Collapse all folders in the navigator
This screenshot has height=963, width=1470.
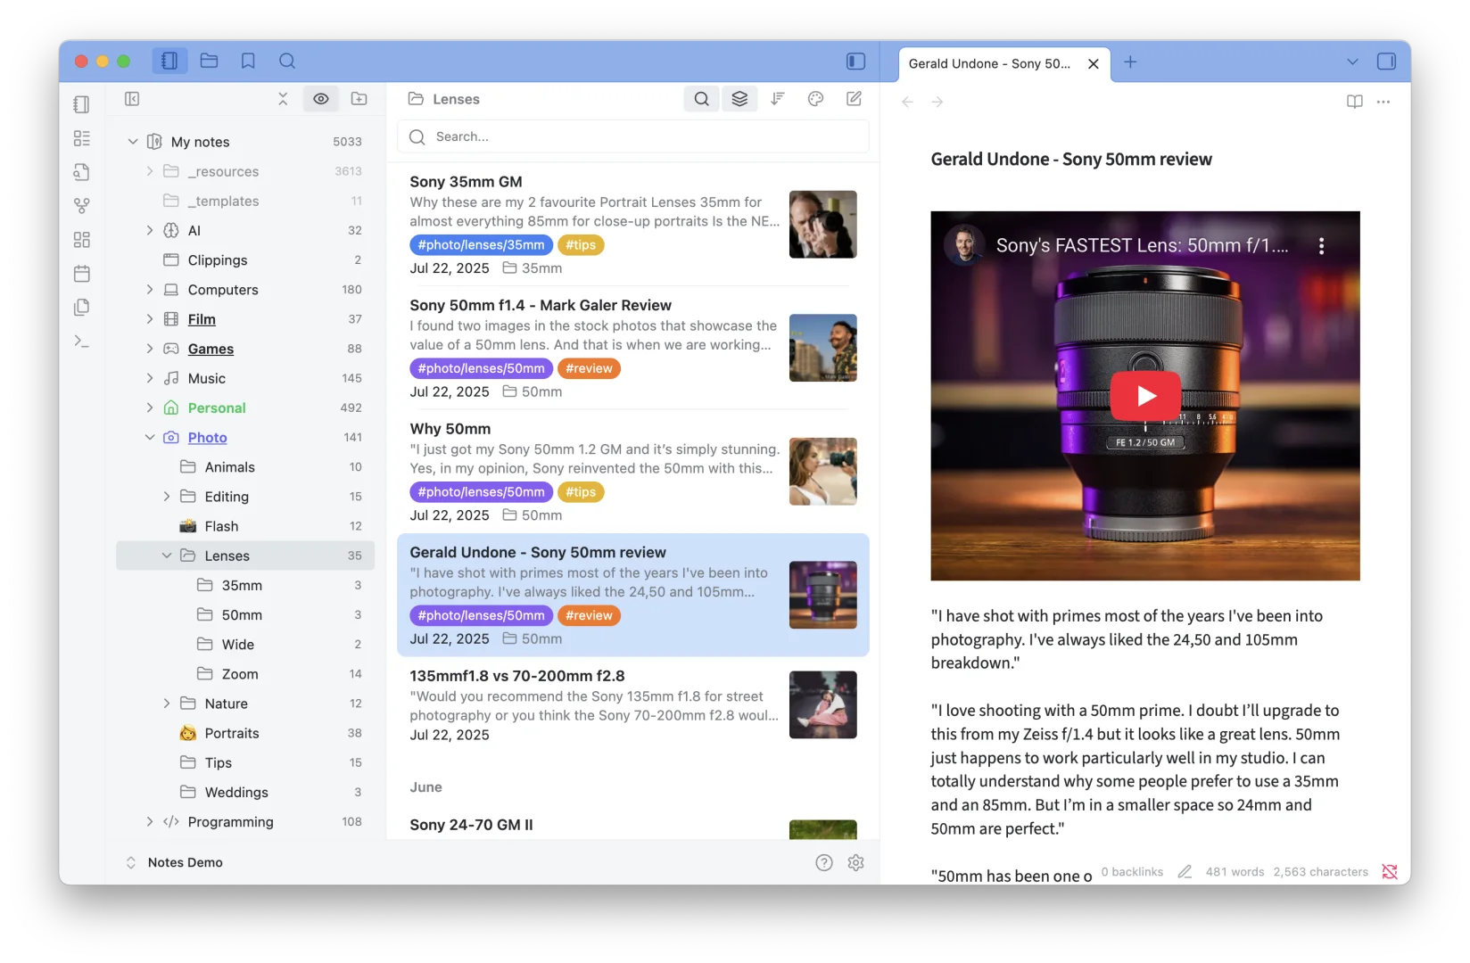tap(283, 99)
